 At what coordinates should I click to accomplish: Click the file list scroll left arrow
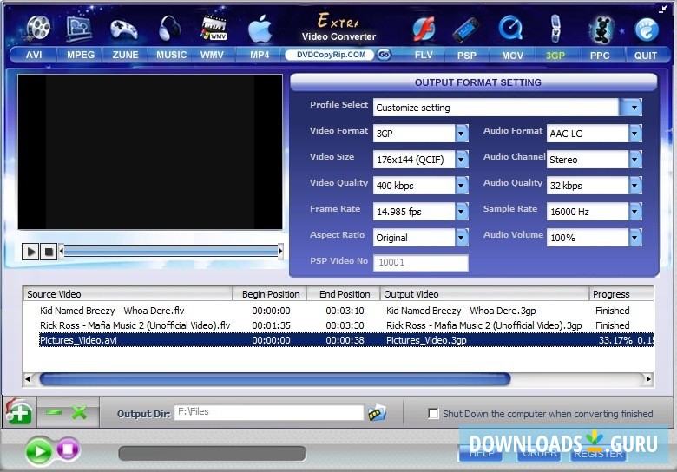pos(28,379)
